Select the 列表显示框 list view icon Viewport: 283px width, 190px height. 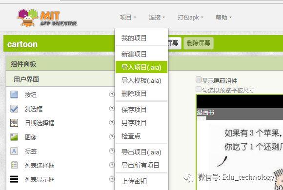coord(14,179)
